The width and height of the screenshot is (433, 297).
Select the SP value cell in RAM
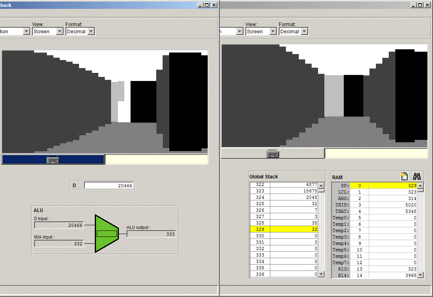(393, 186)
